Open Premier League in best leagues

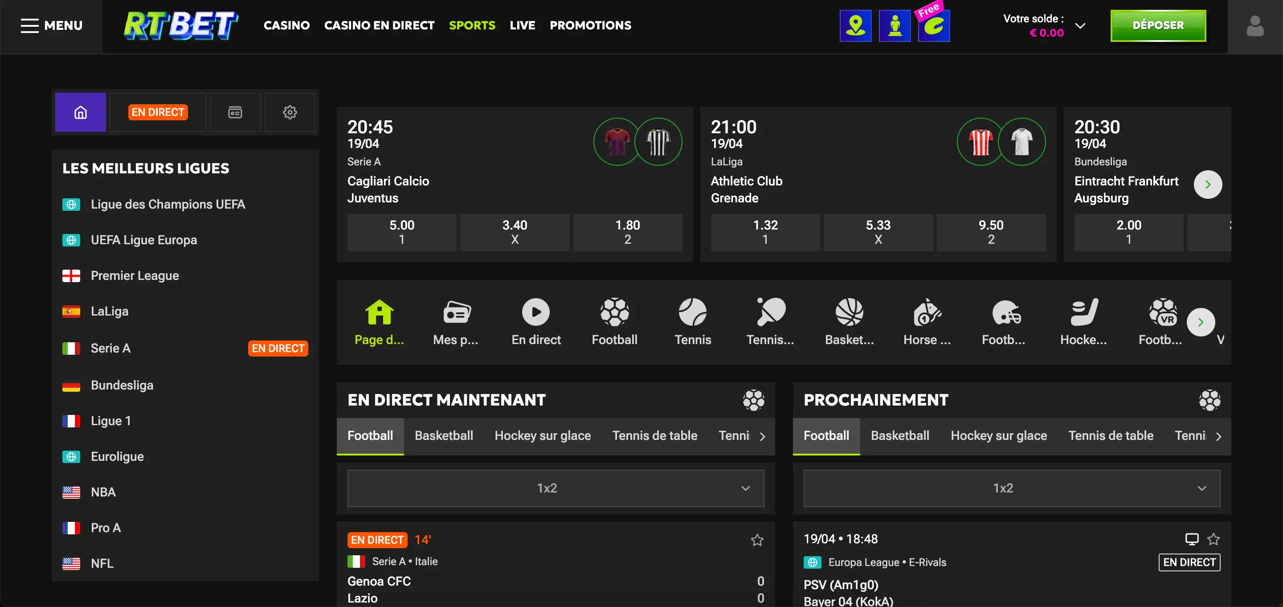(185, 275)
